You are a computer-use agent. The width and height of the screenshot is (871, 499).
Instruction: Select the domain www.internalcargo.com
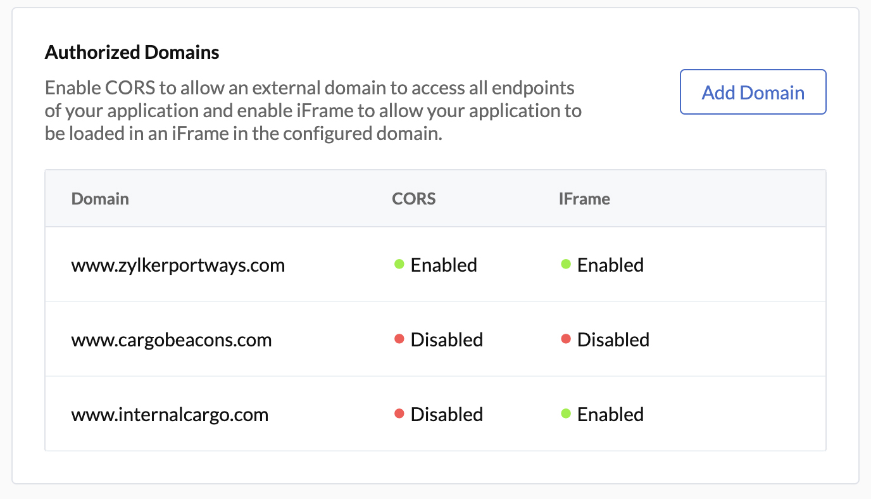pyautogui.click(x=170, y=414)
